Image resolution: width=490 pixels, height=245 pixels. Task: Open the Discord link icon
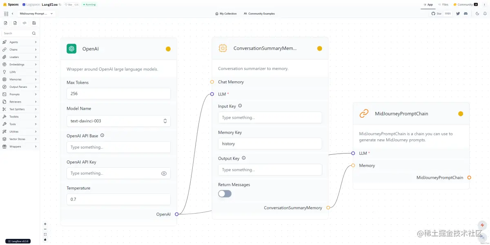coord(465,13)
